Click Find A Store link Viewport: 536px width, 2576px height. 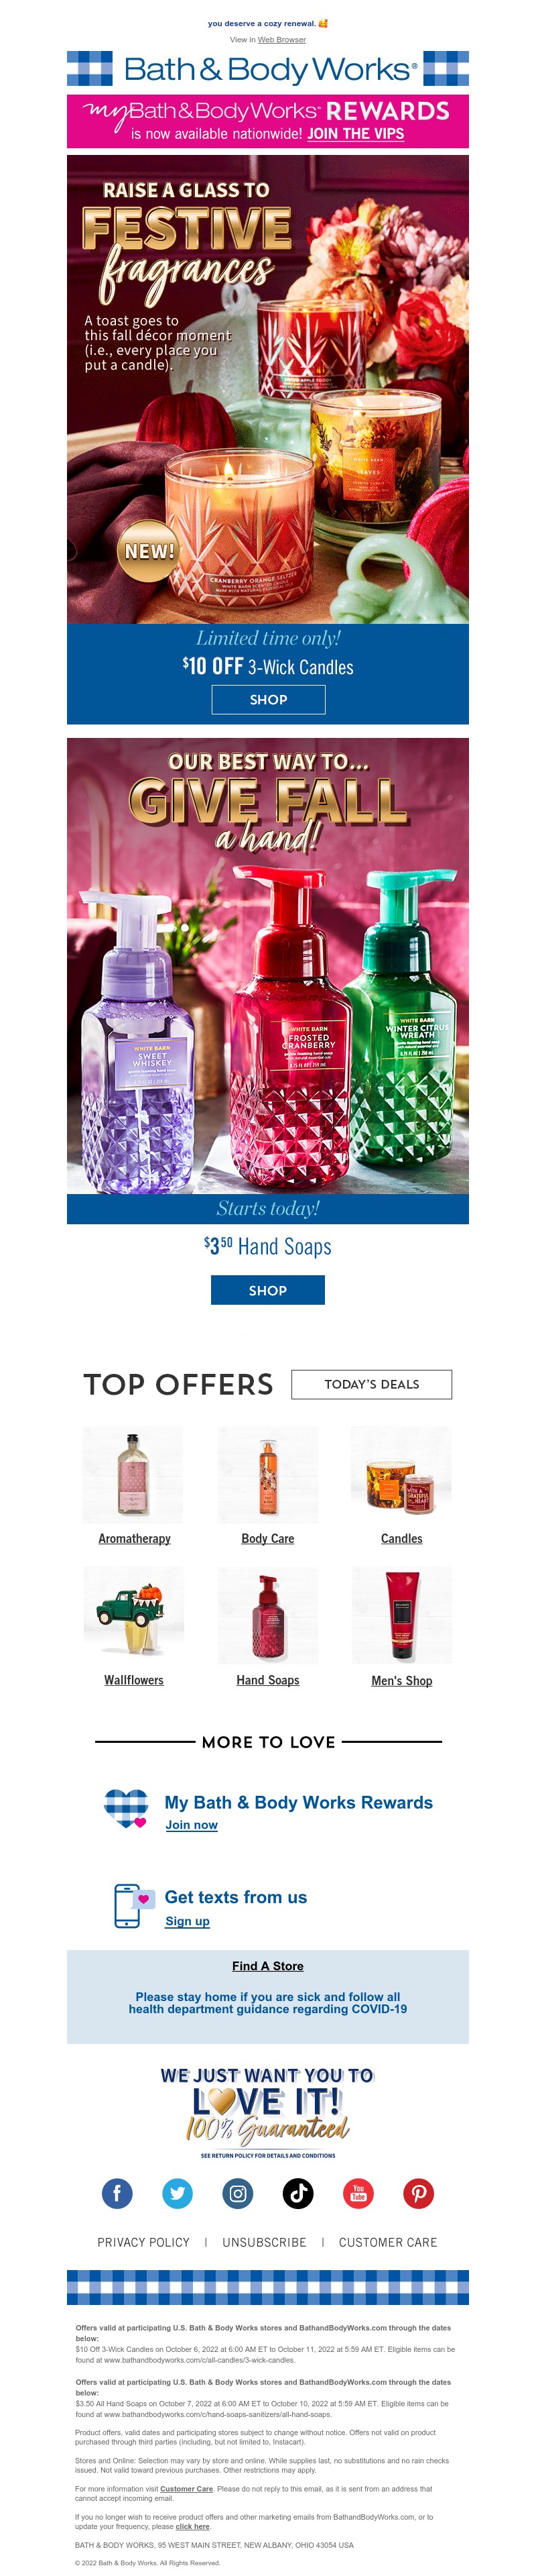(x=267, y=1965)
